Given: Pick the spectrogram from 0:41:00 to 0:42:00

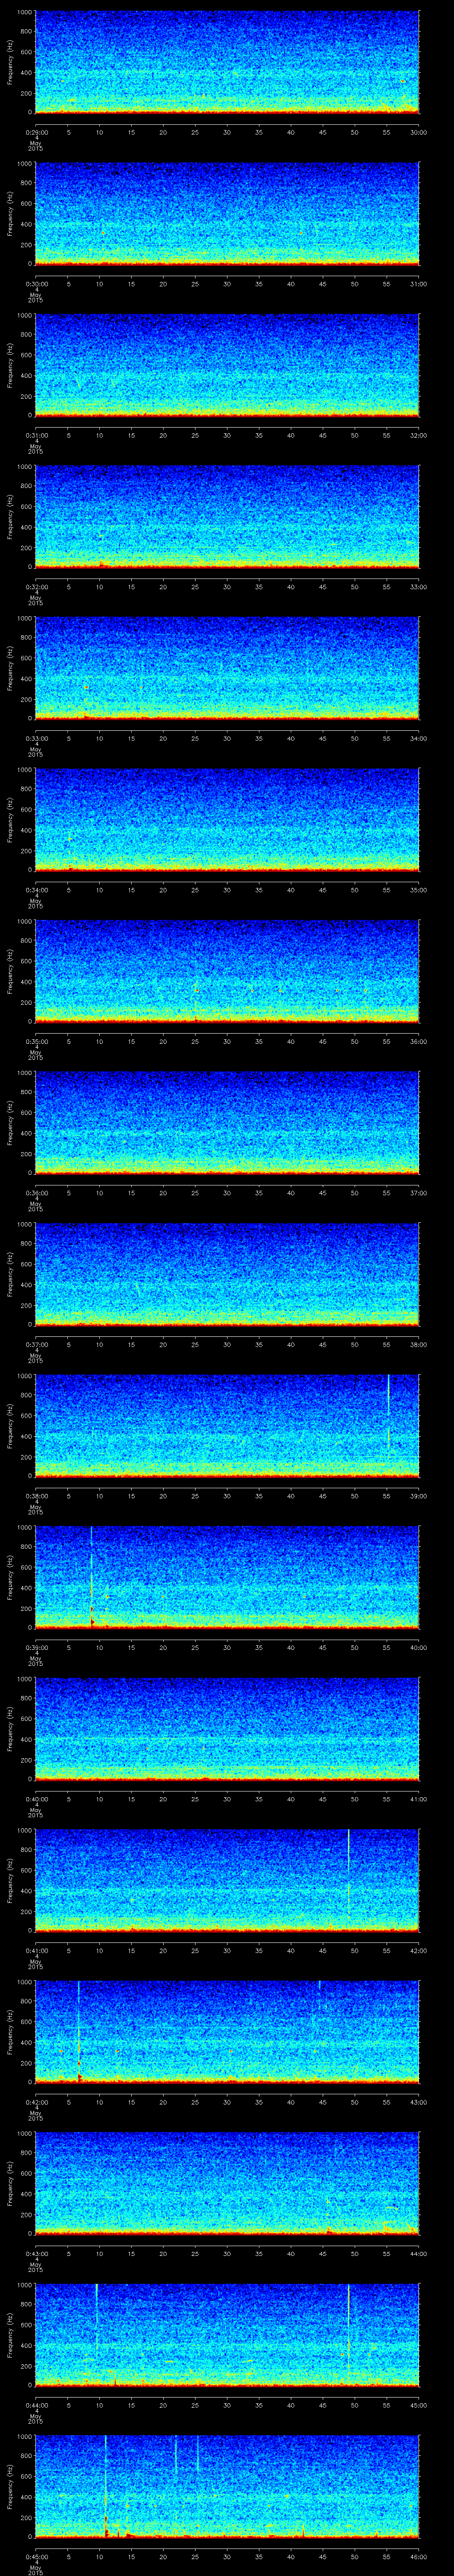Looking at the screenshot, I should [227, 1880].
